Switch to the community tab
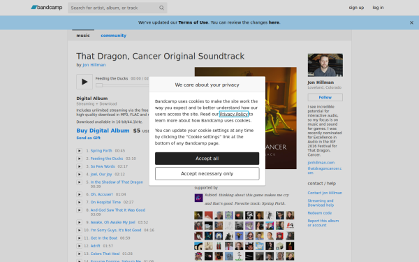This screenshot has height=262, width=419. 113,36
